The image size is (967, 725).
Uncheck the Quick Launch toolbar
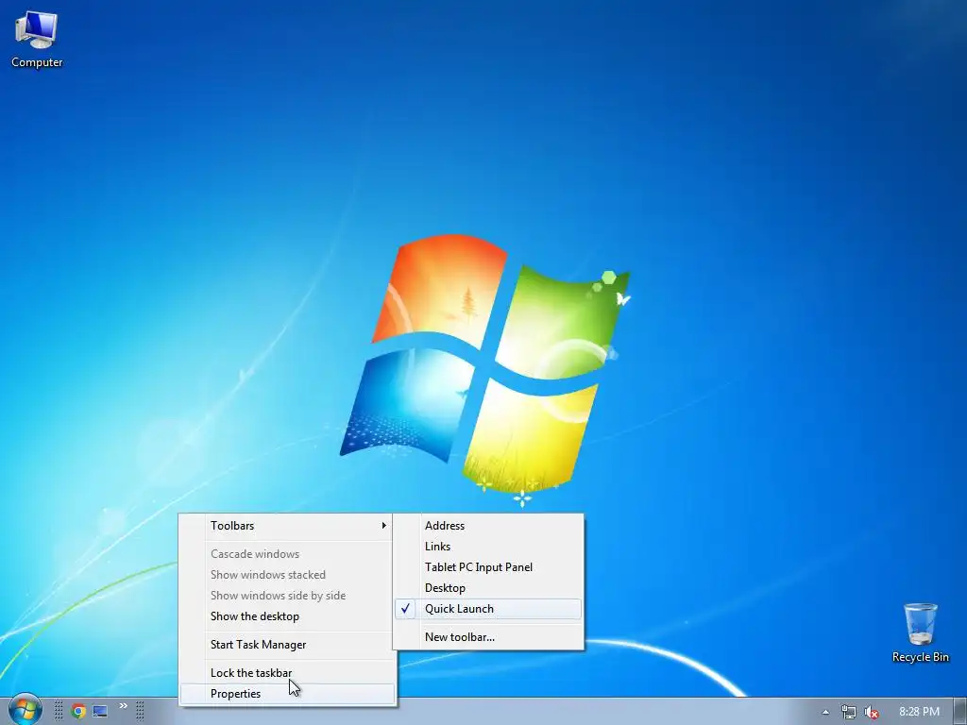(487, 609)
